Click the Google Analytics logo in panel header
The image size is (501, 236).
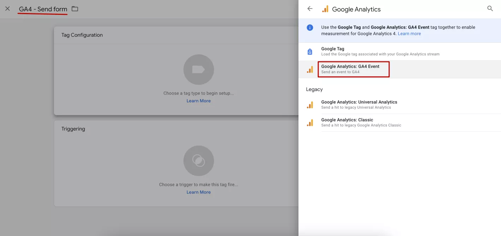(325, 9)
